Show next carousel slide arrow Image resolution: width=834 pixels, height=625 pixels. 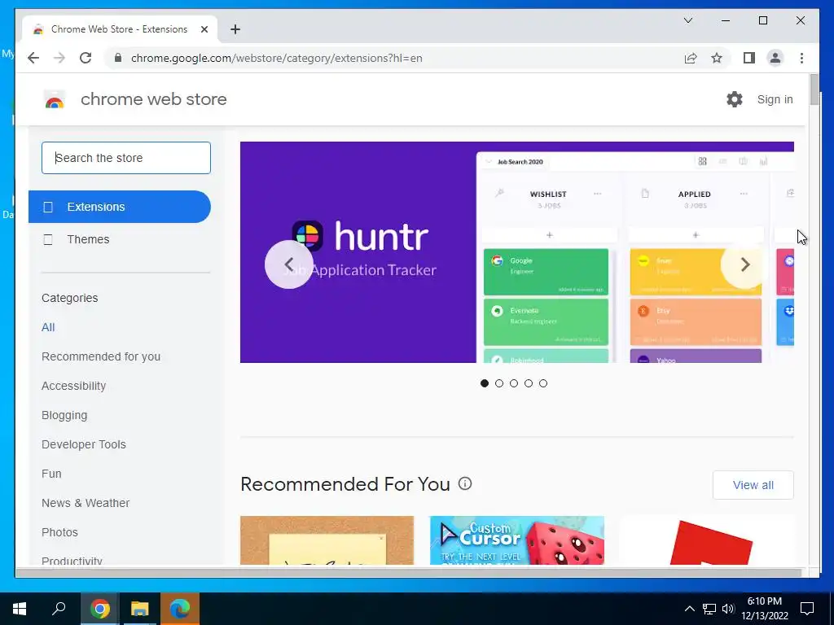point(744,264)
